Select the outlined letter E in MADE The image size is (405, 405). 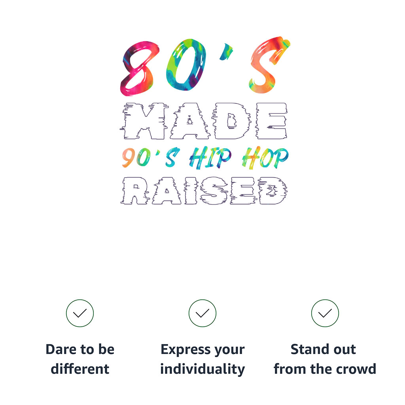[271, 121]
